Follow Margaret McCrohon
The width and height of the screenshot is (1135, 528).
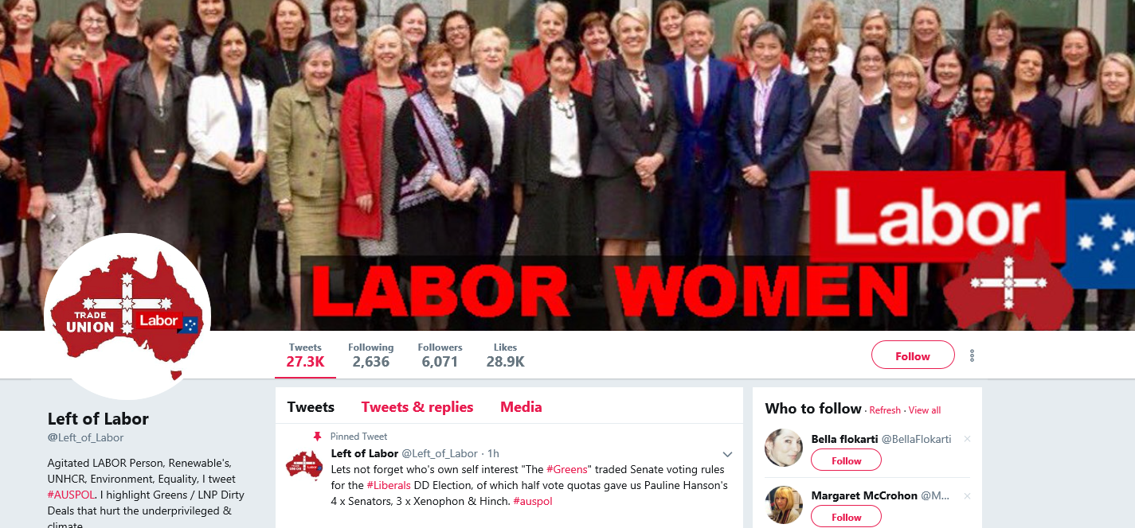(x=846, y=517)
